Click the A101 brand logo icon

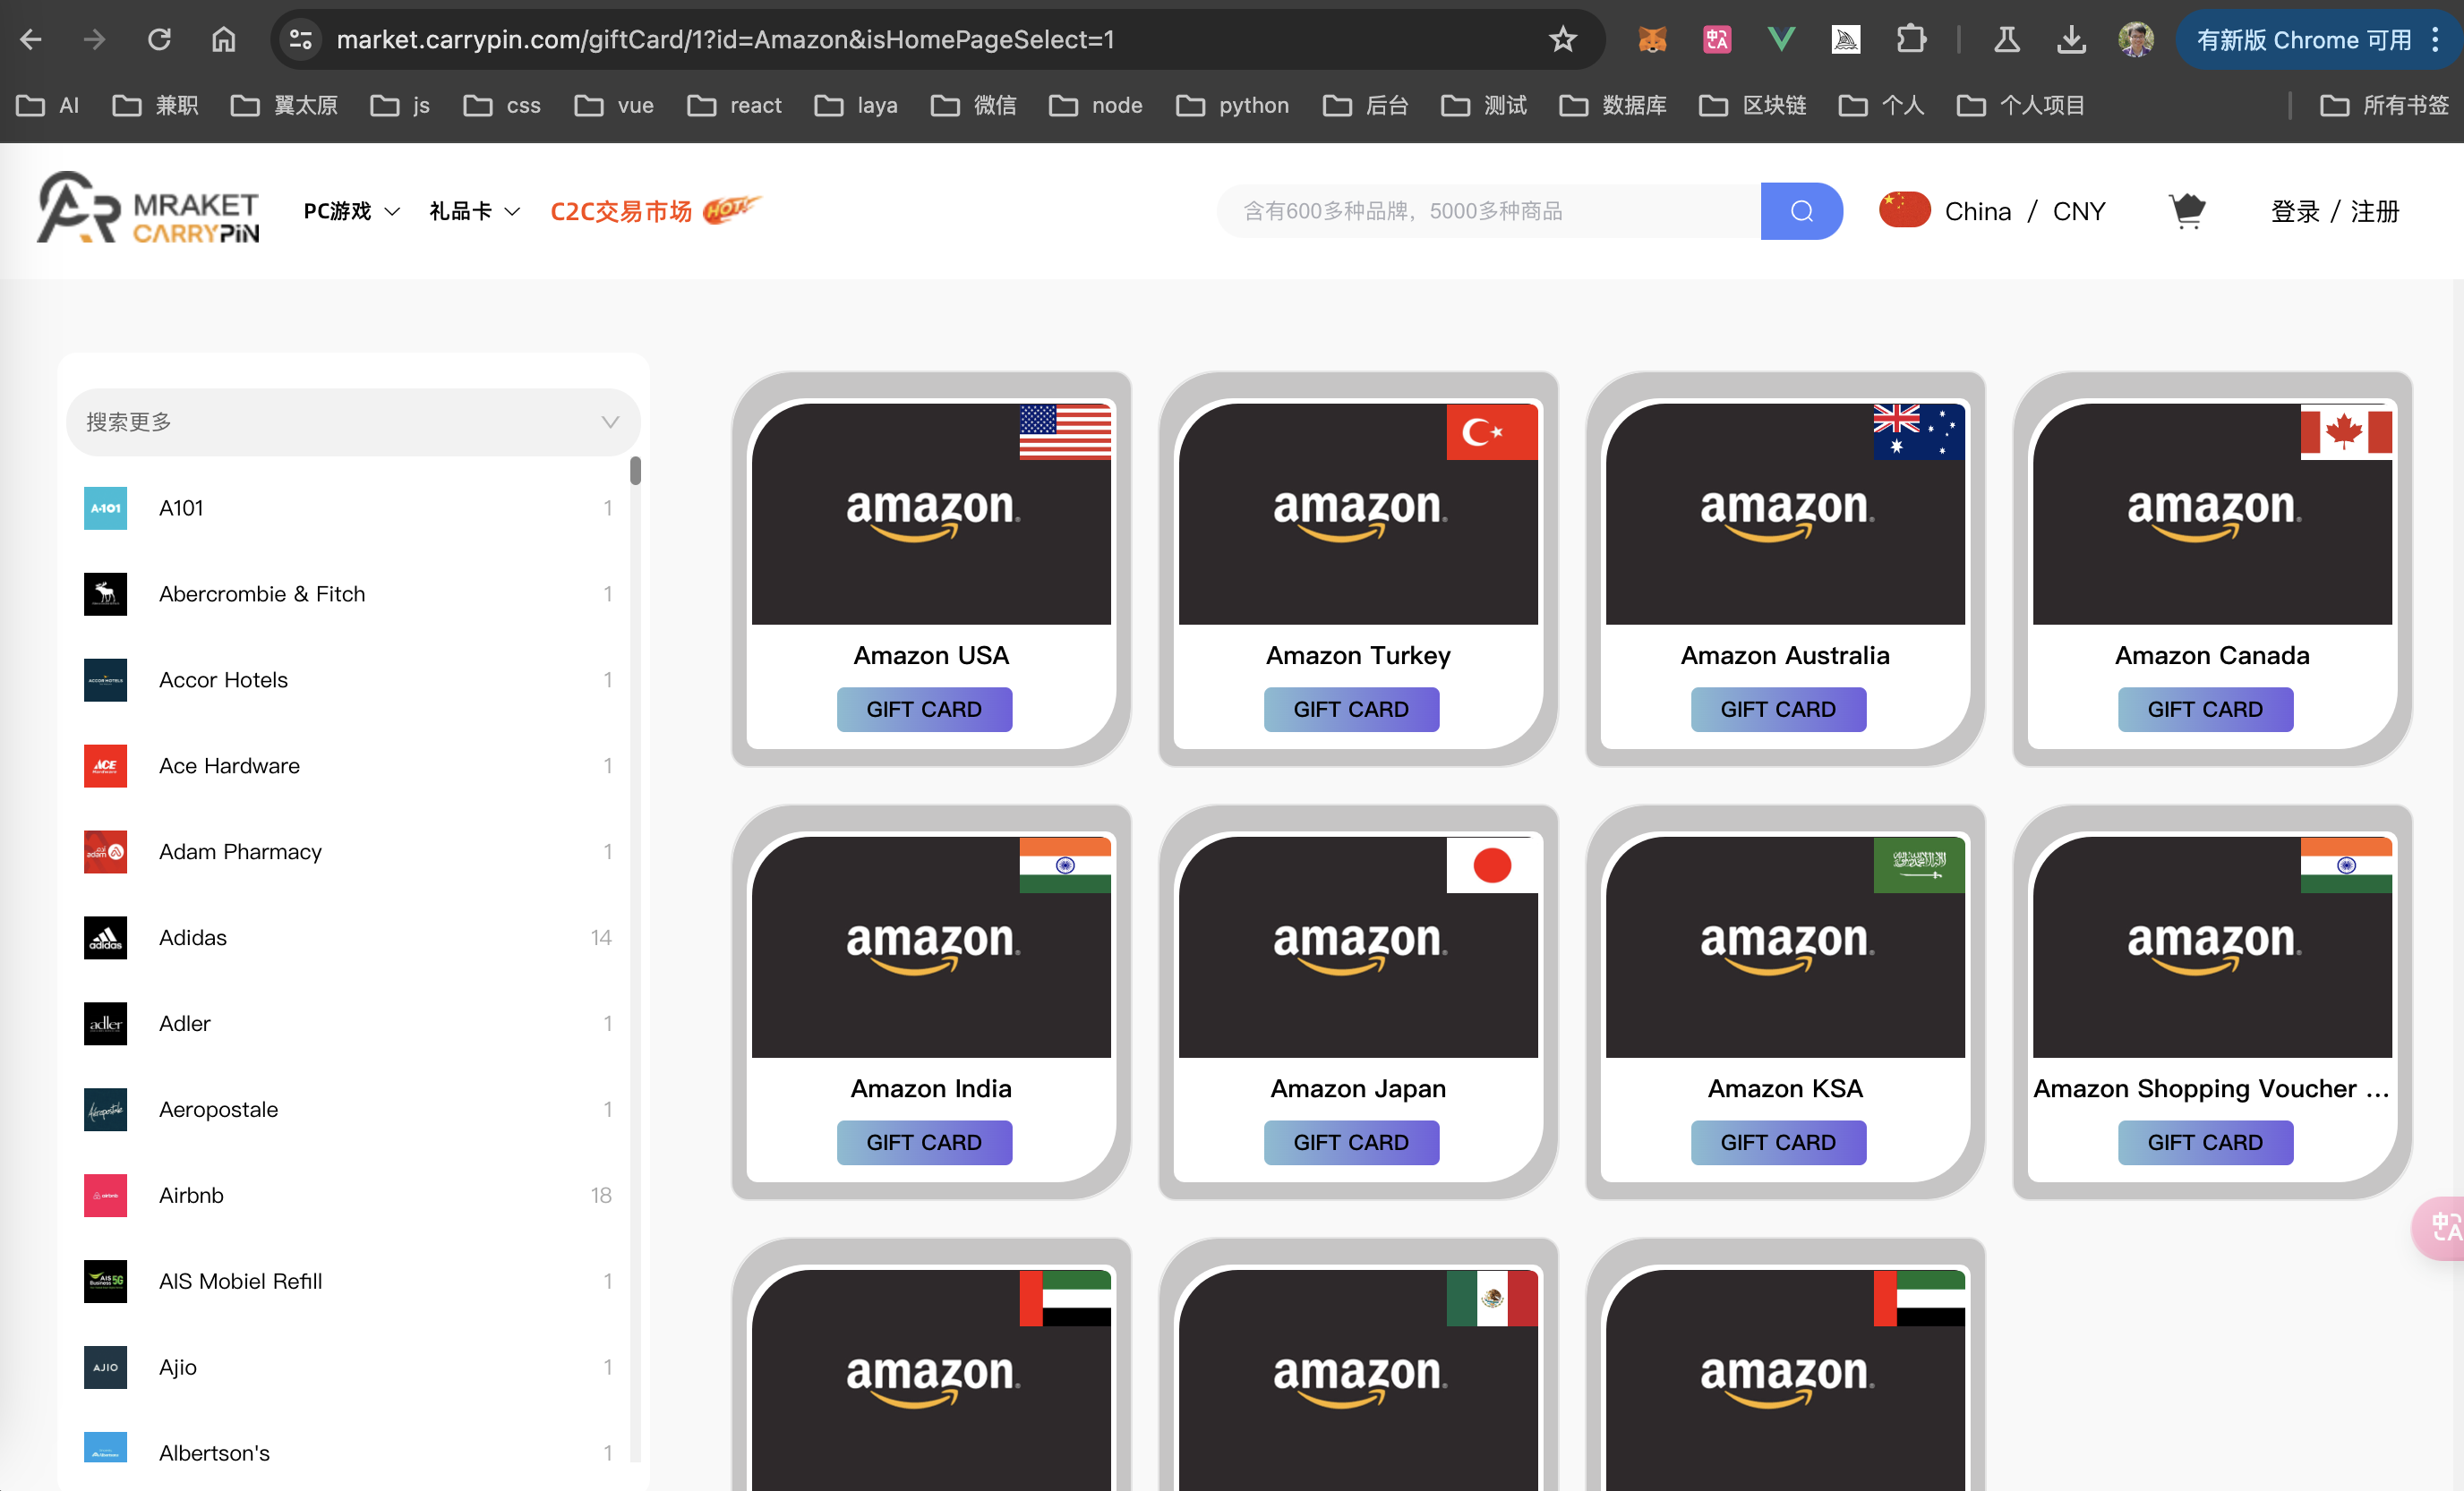(x=105, y=507)
